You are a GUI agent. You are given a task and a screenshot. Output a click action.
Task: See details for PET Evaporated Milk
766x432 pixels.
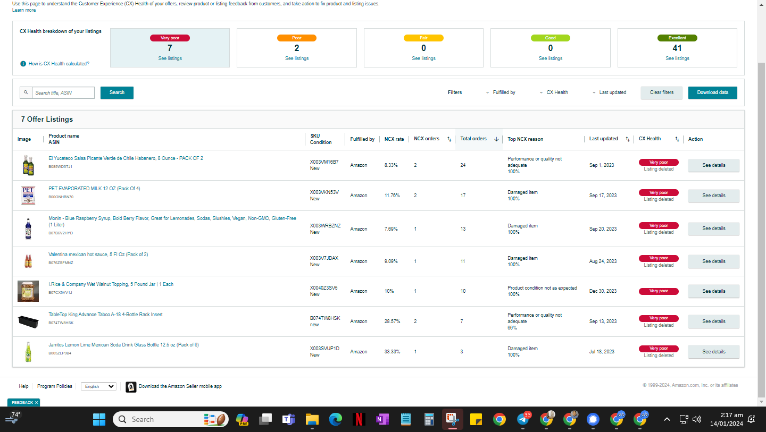pos(714,196)
